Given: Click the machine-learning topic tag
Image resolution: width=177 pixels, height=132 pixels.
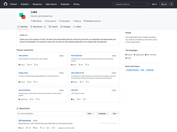Looking at the screenshot, I should coord(132,70).
